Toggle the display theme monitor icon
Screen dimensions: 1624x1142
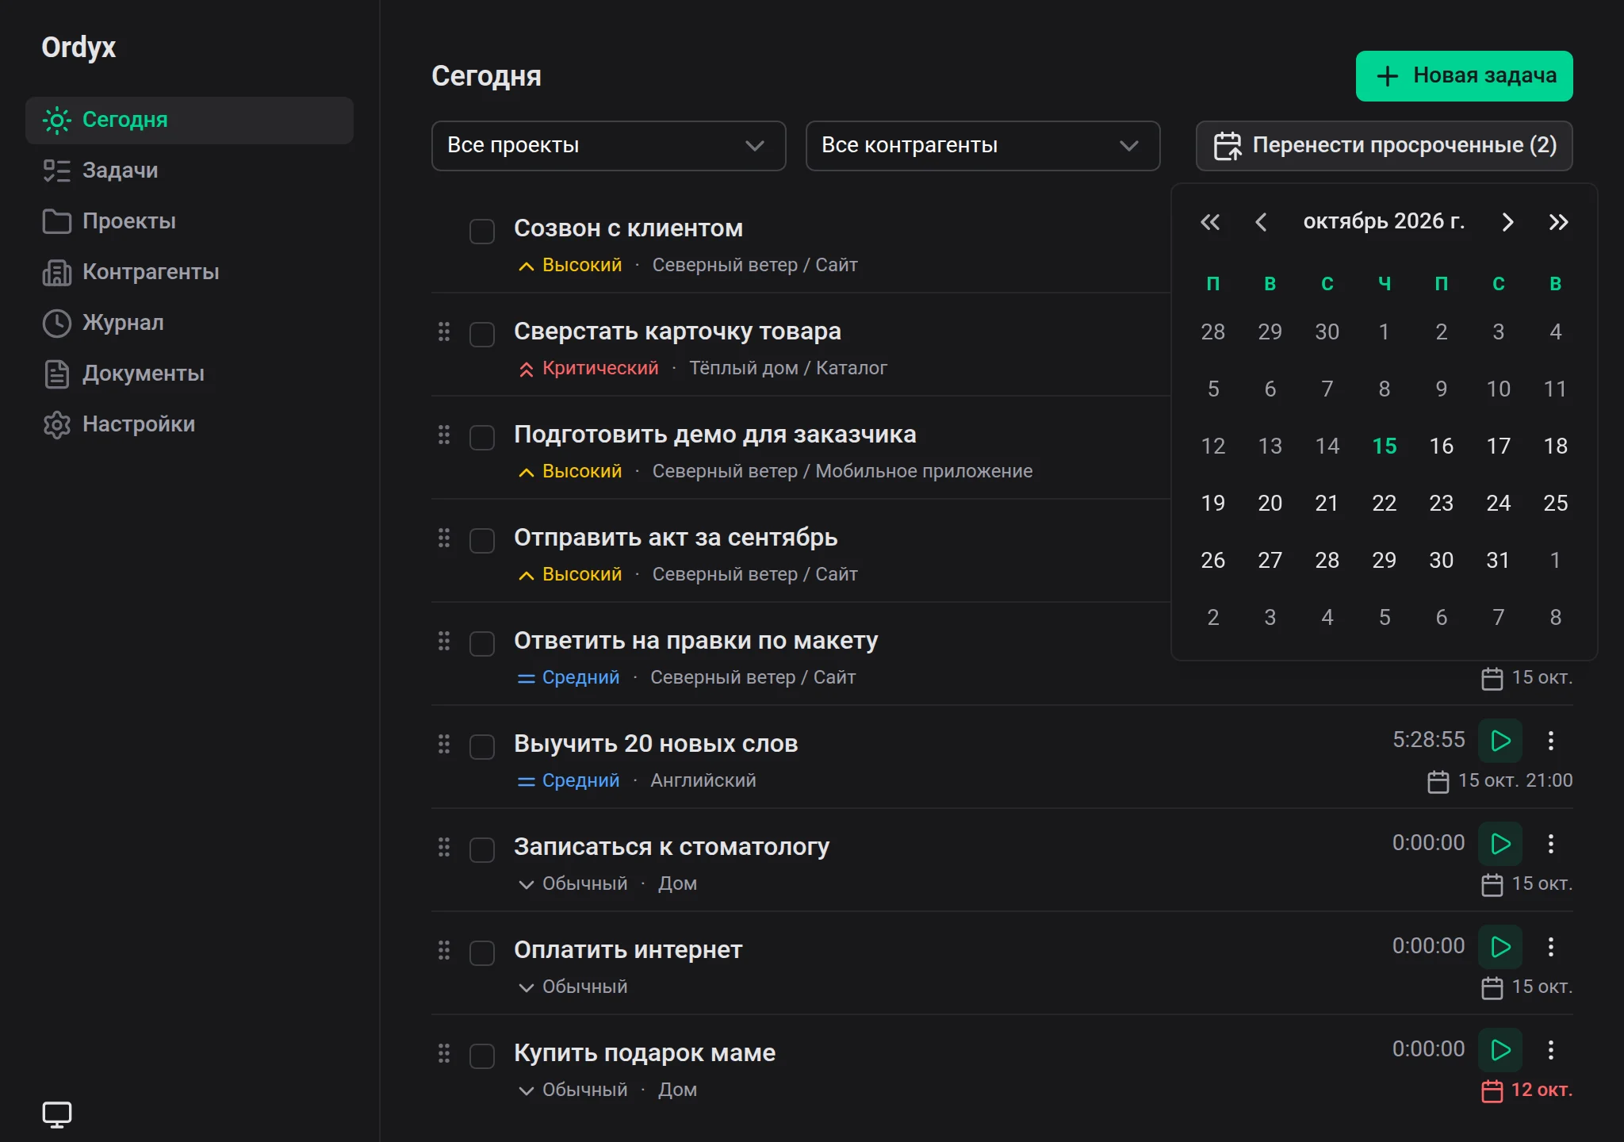coord(57,1114)
